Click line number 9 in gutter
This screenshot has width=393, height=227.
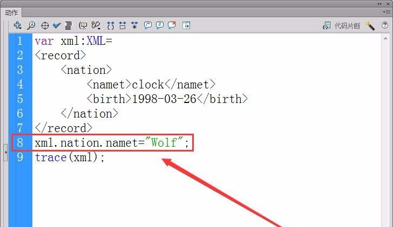tap(20, 157)
